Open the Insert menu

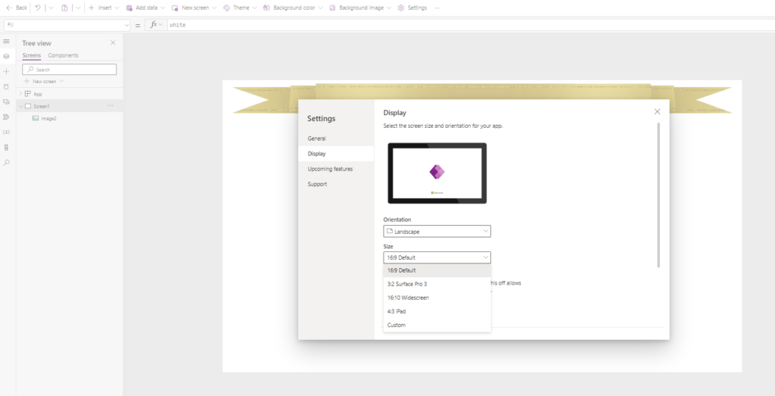[x=103, y=8]
